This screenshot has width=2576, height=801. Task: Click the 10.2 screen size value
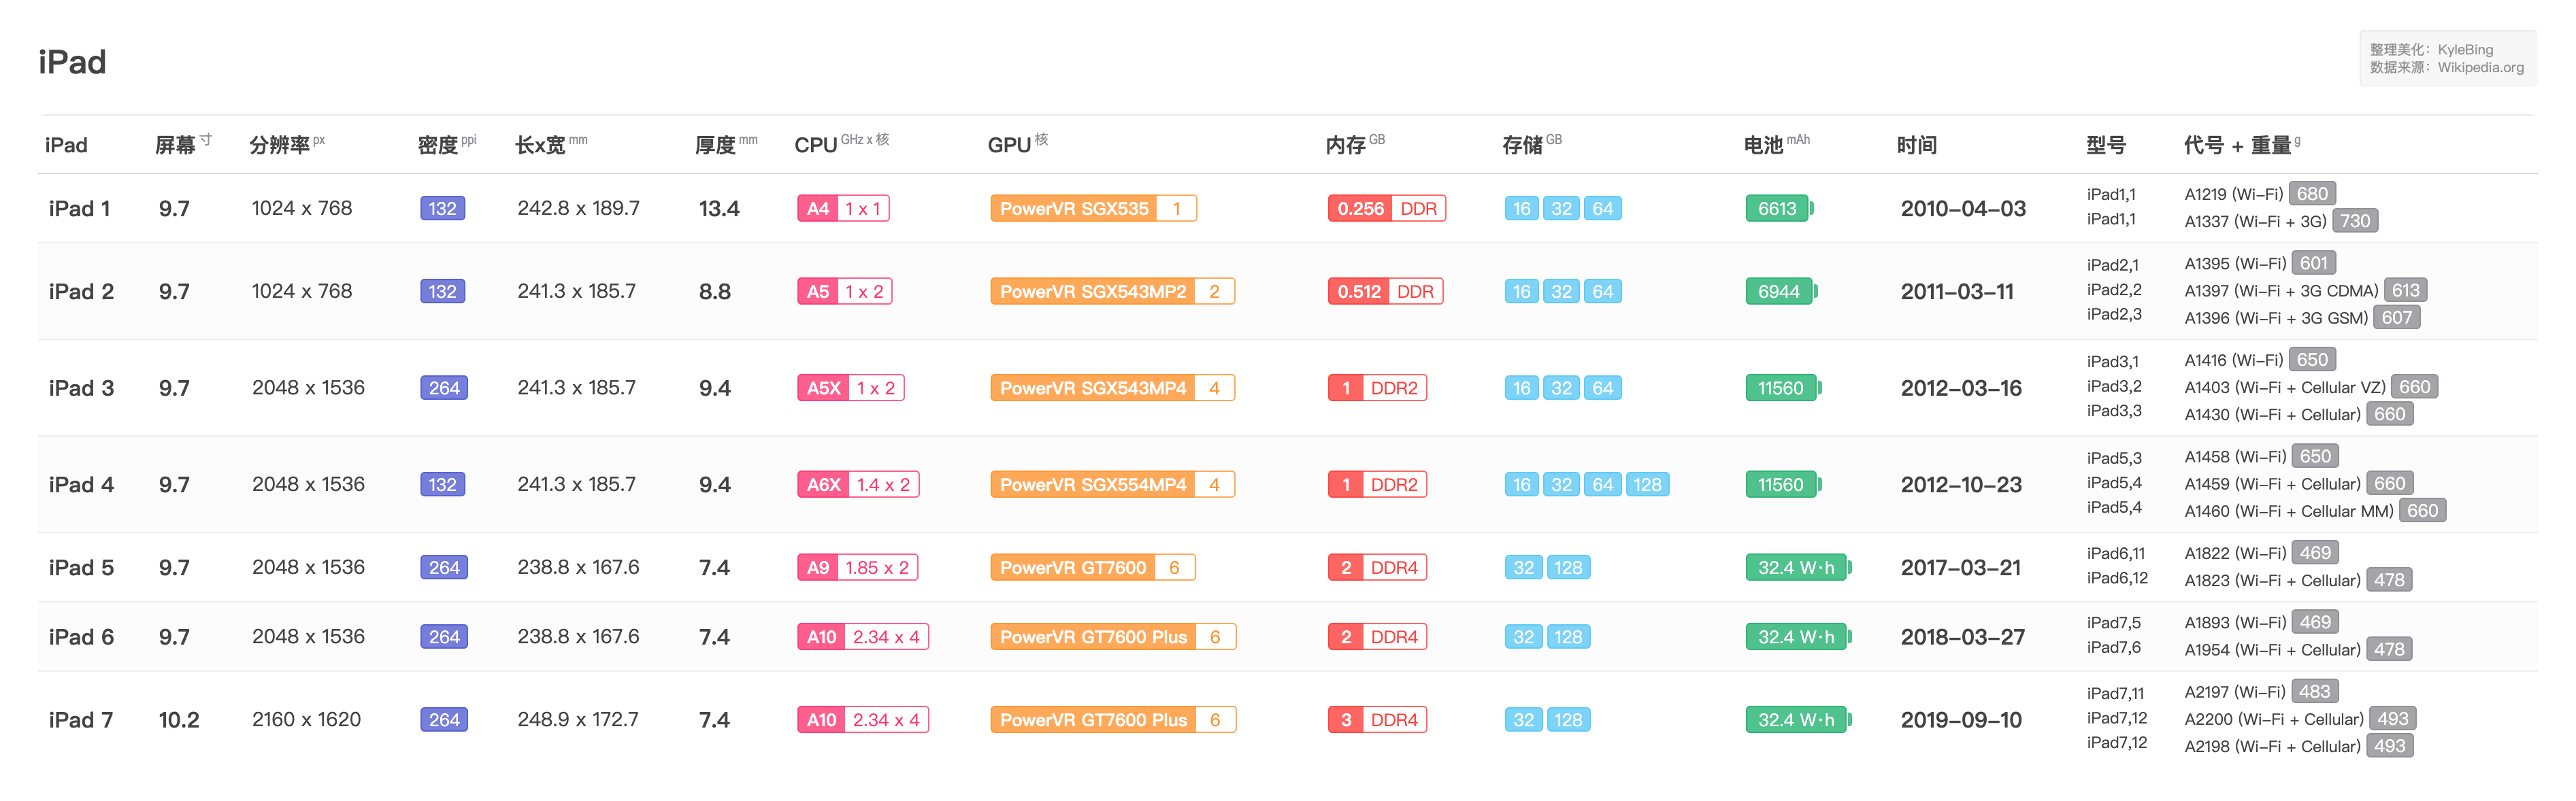(179, 720)
